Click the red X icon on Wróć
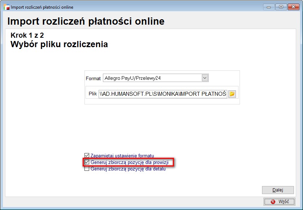The width and height of the screenshot is (303, 210). tap(273, 202)
